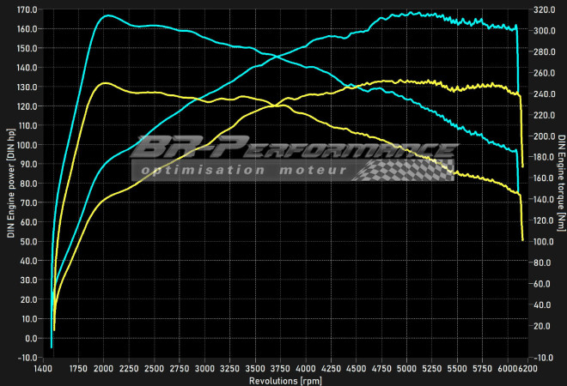Click the 0.0 label on power axis
This screenshot has height=386, width=567.
point(29,338)
